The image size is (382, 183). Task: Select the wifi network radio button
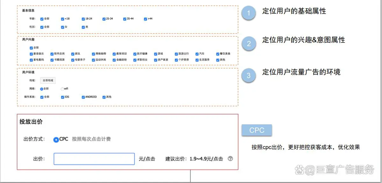point(62,89)
